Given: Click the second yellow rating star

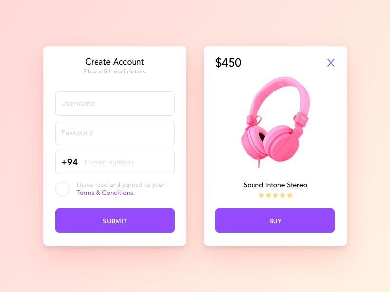Looking at the screenshot, I should [x=268, y=195].
